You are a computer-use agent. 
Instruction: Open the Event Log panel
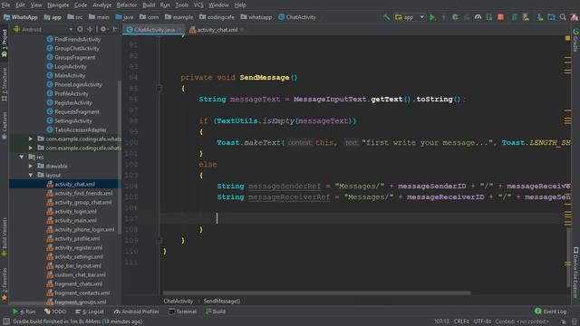pyautogui.click(x=550, y=312)
